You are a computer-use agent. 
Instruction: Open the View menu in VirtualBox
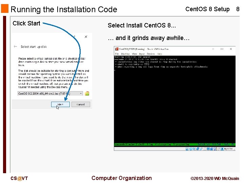click(135, 54)
